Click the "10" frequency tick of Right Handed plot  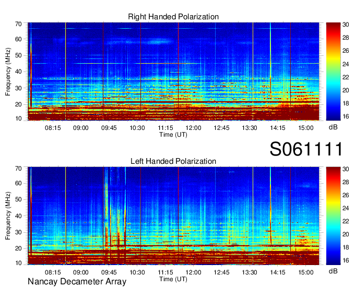click(19, 118)
